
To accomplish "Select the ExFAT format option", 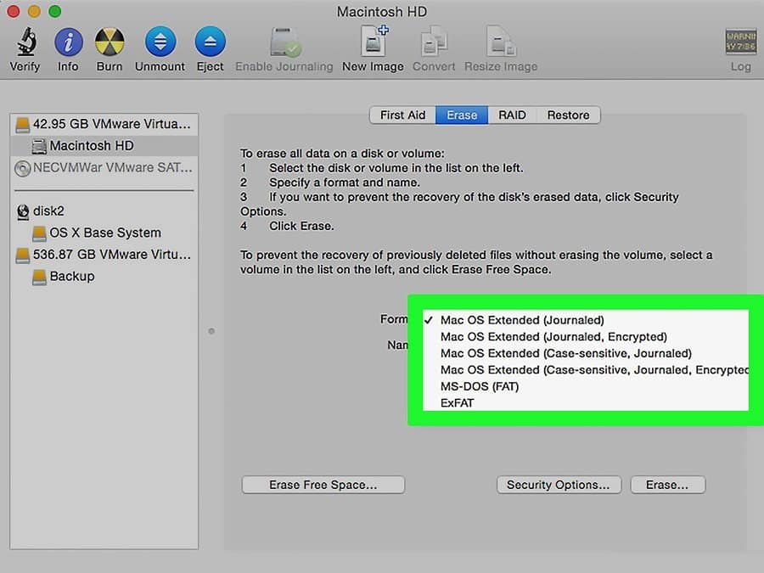I will tap(586, 403).
